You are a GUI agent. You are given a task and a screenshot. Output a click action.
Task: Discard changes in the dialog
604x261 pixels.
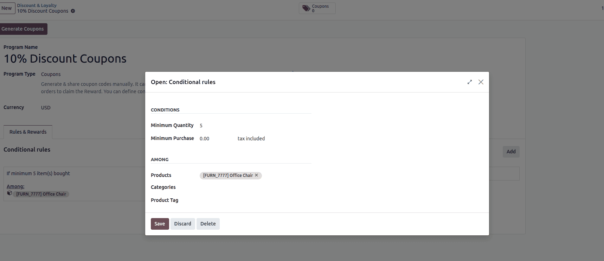click(183, 224)
